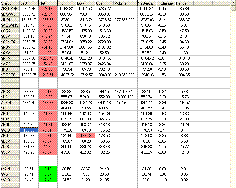The height and width of the screenshot is (188, 236).
Task: Select the Volume column header
Action: tap(125, 3)
